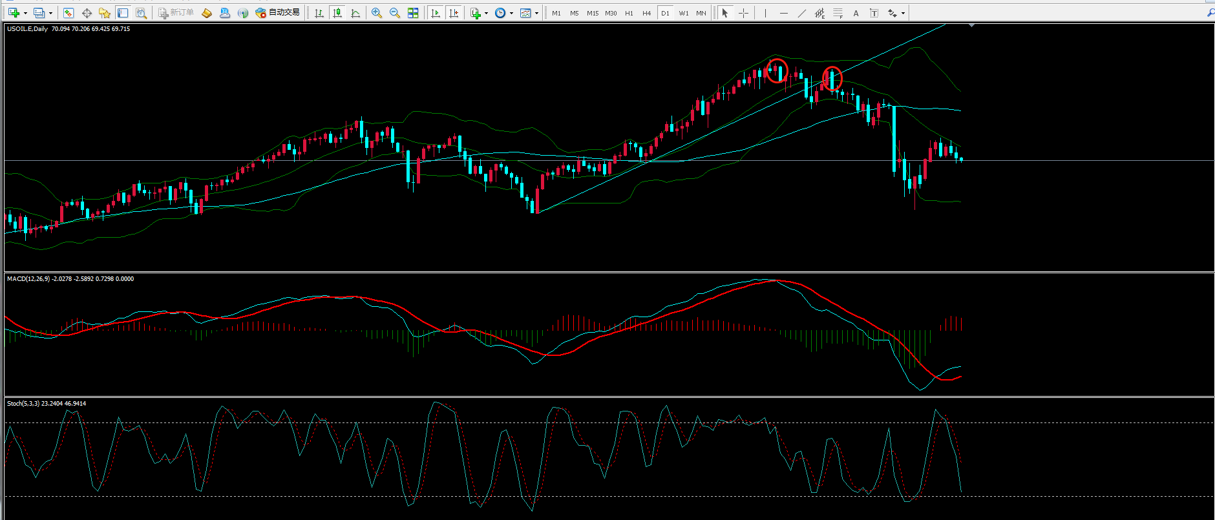1215x520 pixels.
Task: Pick the horizontal line drawing tool
Action: 784,13
